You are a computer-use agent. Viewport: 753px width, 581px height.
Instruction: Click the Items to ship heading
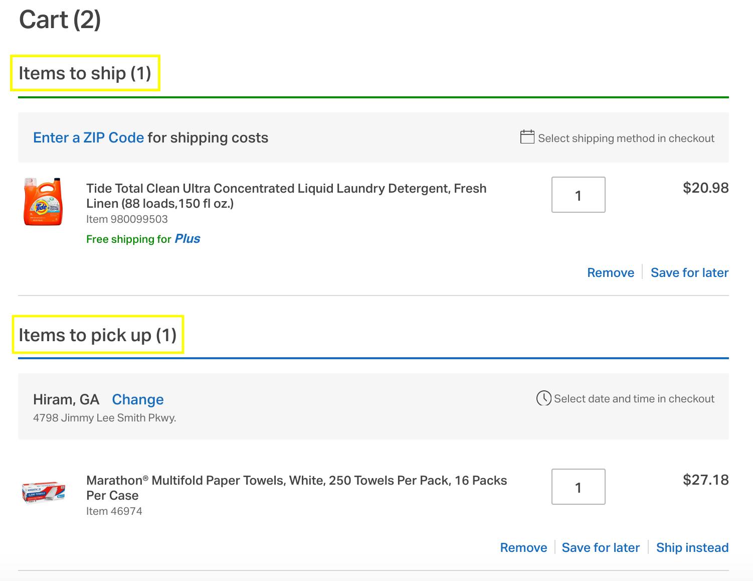[85, 73]
